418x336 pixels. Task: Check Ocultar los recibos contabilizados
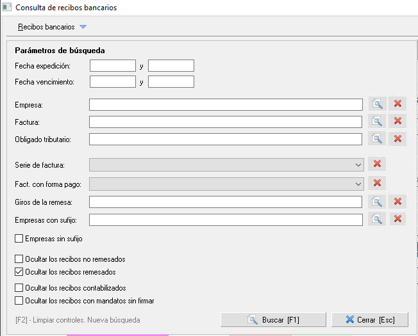point(19,287)
